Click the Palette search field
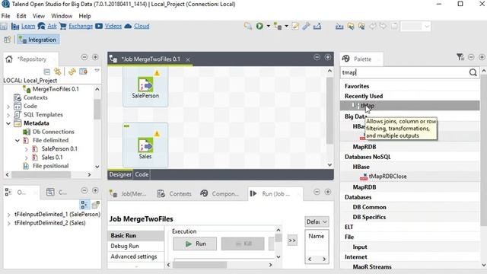The image size is (487, 274). click(x=405, y=72)
